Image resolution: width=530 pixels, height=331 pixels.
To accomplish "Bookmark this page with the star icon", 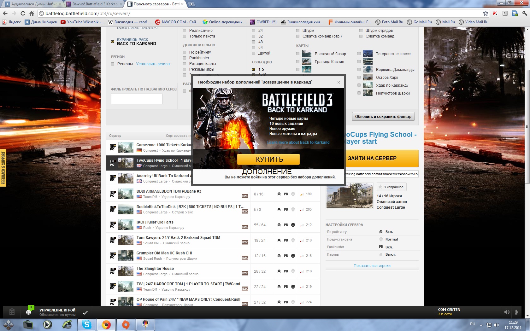I will 486,13.
